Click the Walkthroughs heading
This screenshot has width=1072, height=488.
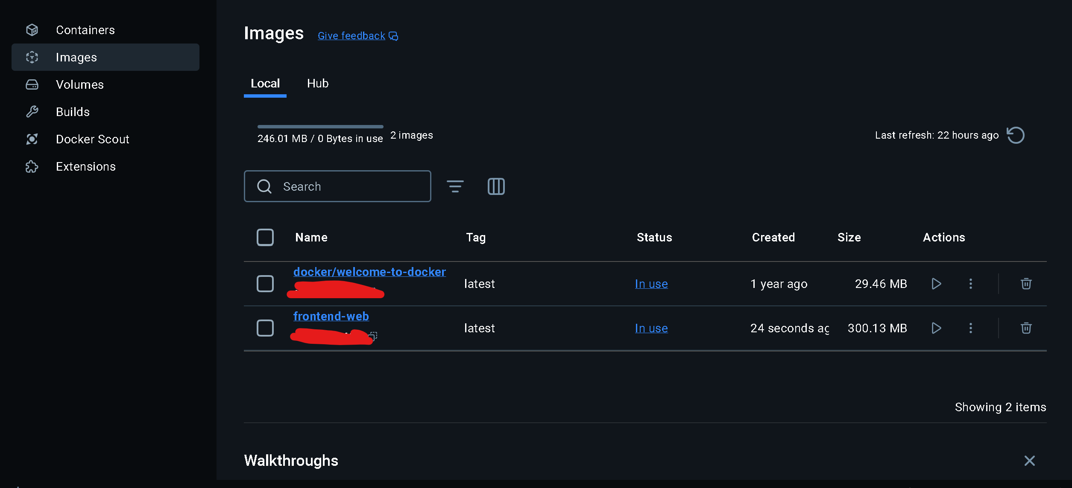(291, 461)
